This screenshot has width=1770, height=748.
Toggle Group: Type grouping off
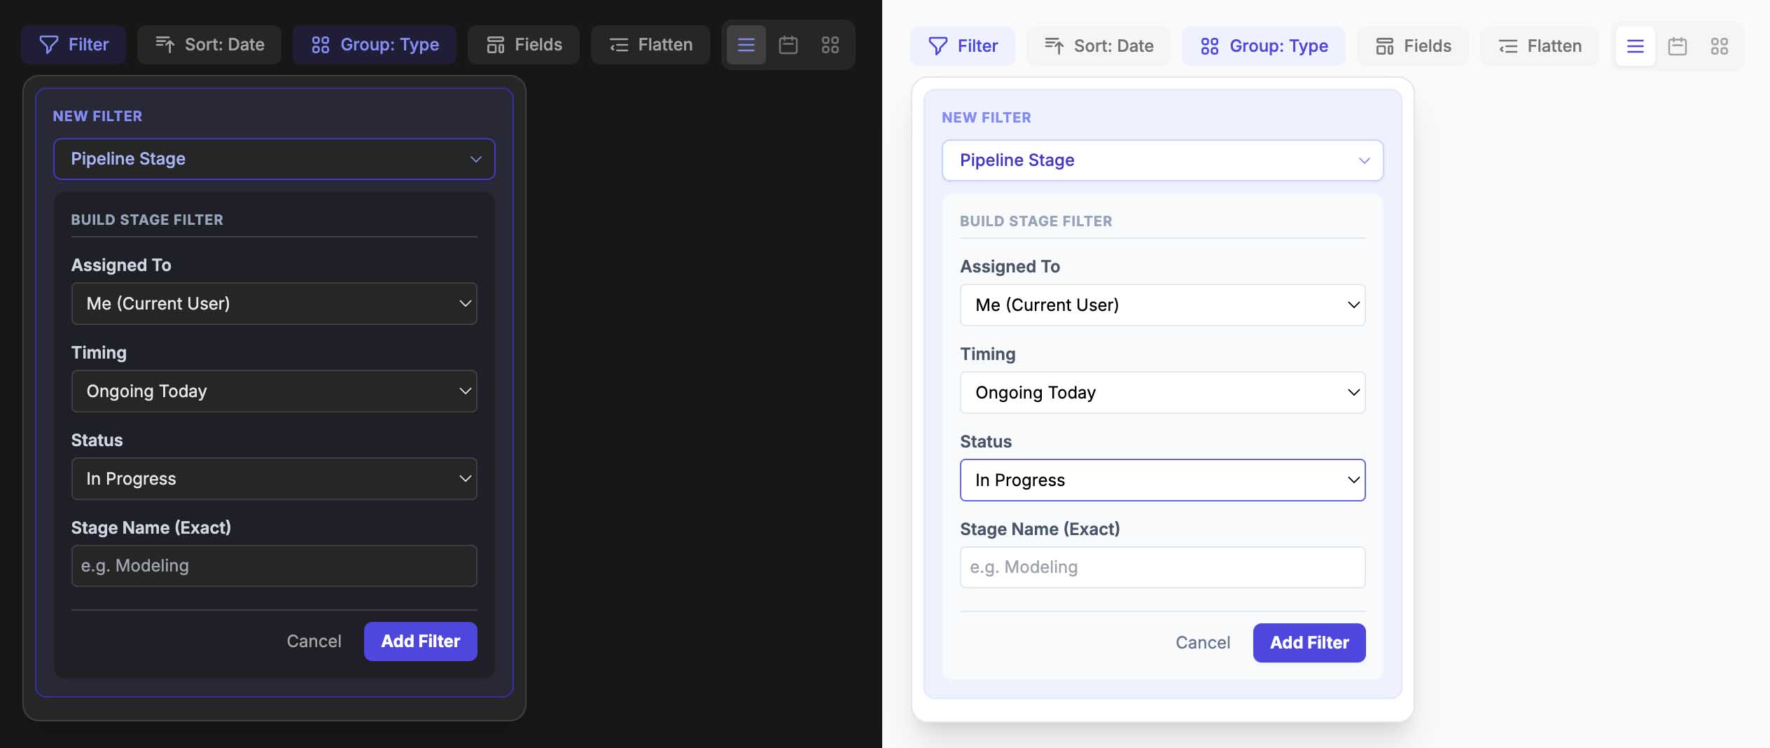(x=375, y=44)
